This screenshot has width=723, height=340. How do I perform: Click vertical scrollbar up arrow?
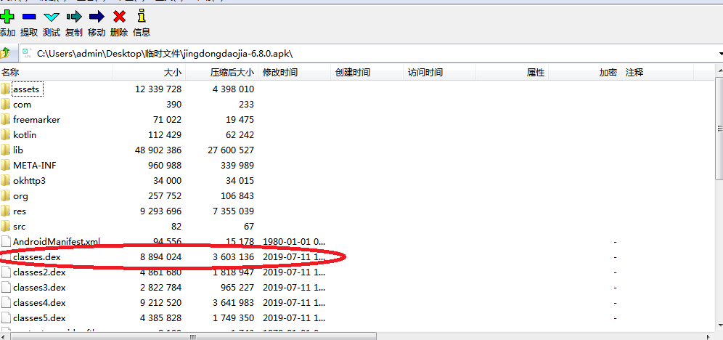719,70
